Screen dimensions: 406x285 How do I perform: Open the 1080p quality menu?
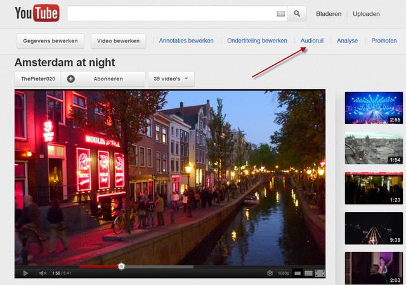[284, 273]
